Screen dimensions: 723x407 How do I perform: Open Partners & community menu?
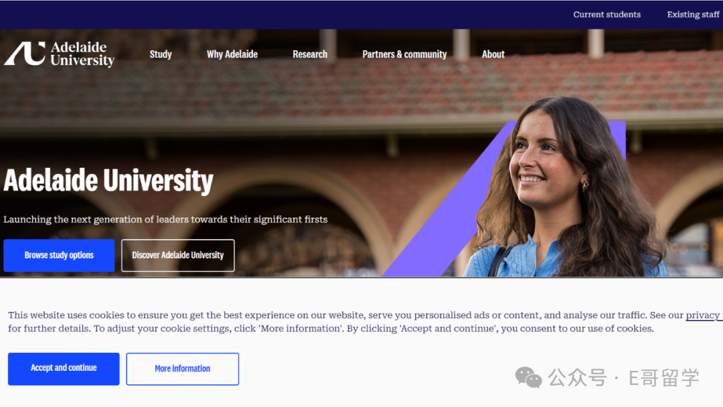point(404,54)
